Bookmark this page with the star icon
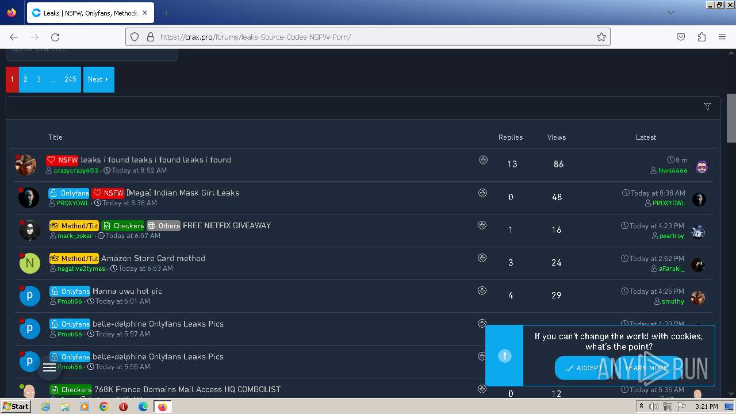 601,37
